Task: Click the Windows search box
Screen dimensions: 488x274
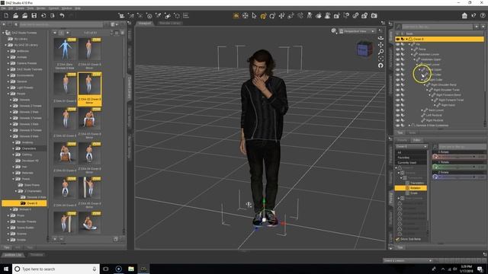Action: point(56,269)
